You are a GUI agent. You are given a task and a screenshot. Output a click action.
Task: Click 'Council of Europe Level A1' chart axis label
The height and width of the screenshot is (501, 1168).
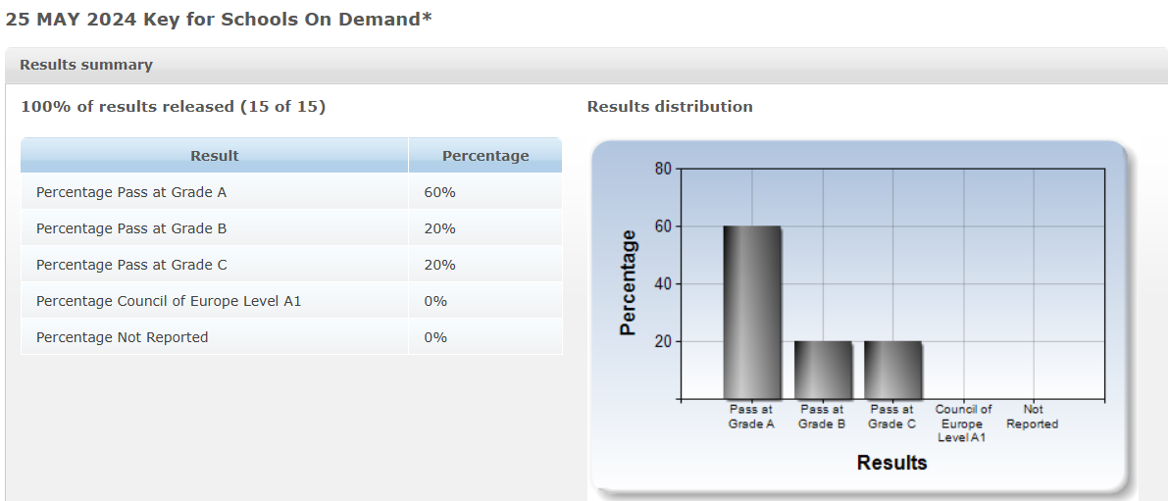pos(963,424)
